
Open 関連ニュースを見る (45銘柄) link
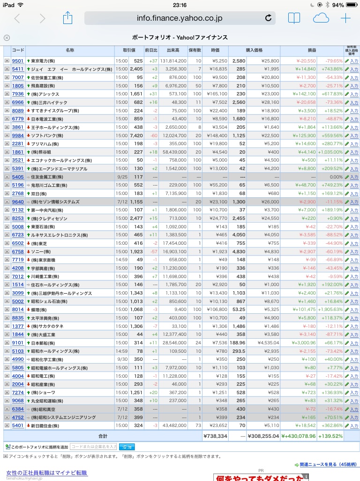[x=328, y=465]
